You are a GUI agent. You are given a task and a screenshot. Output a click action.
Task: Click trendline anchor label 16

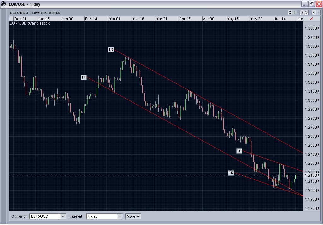tap(231, 173)
